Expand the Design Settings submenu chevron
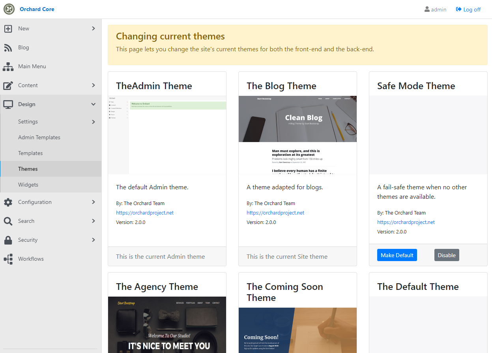The image size is (492, 353). point(94,121)
